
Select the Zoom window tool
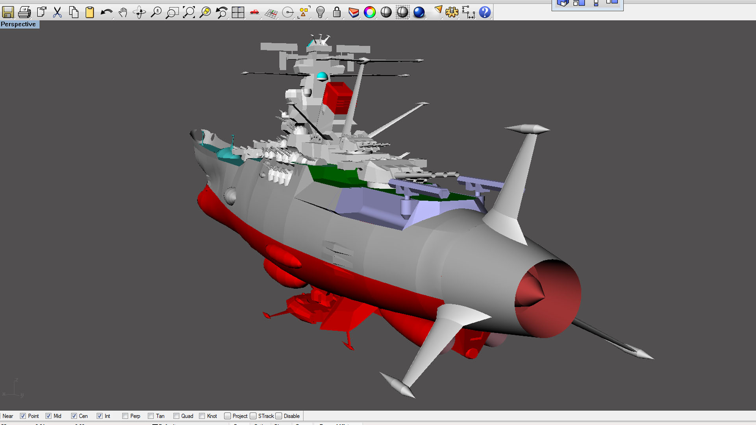(x=172, y=12)
